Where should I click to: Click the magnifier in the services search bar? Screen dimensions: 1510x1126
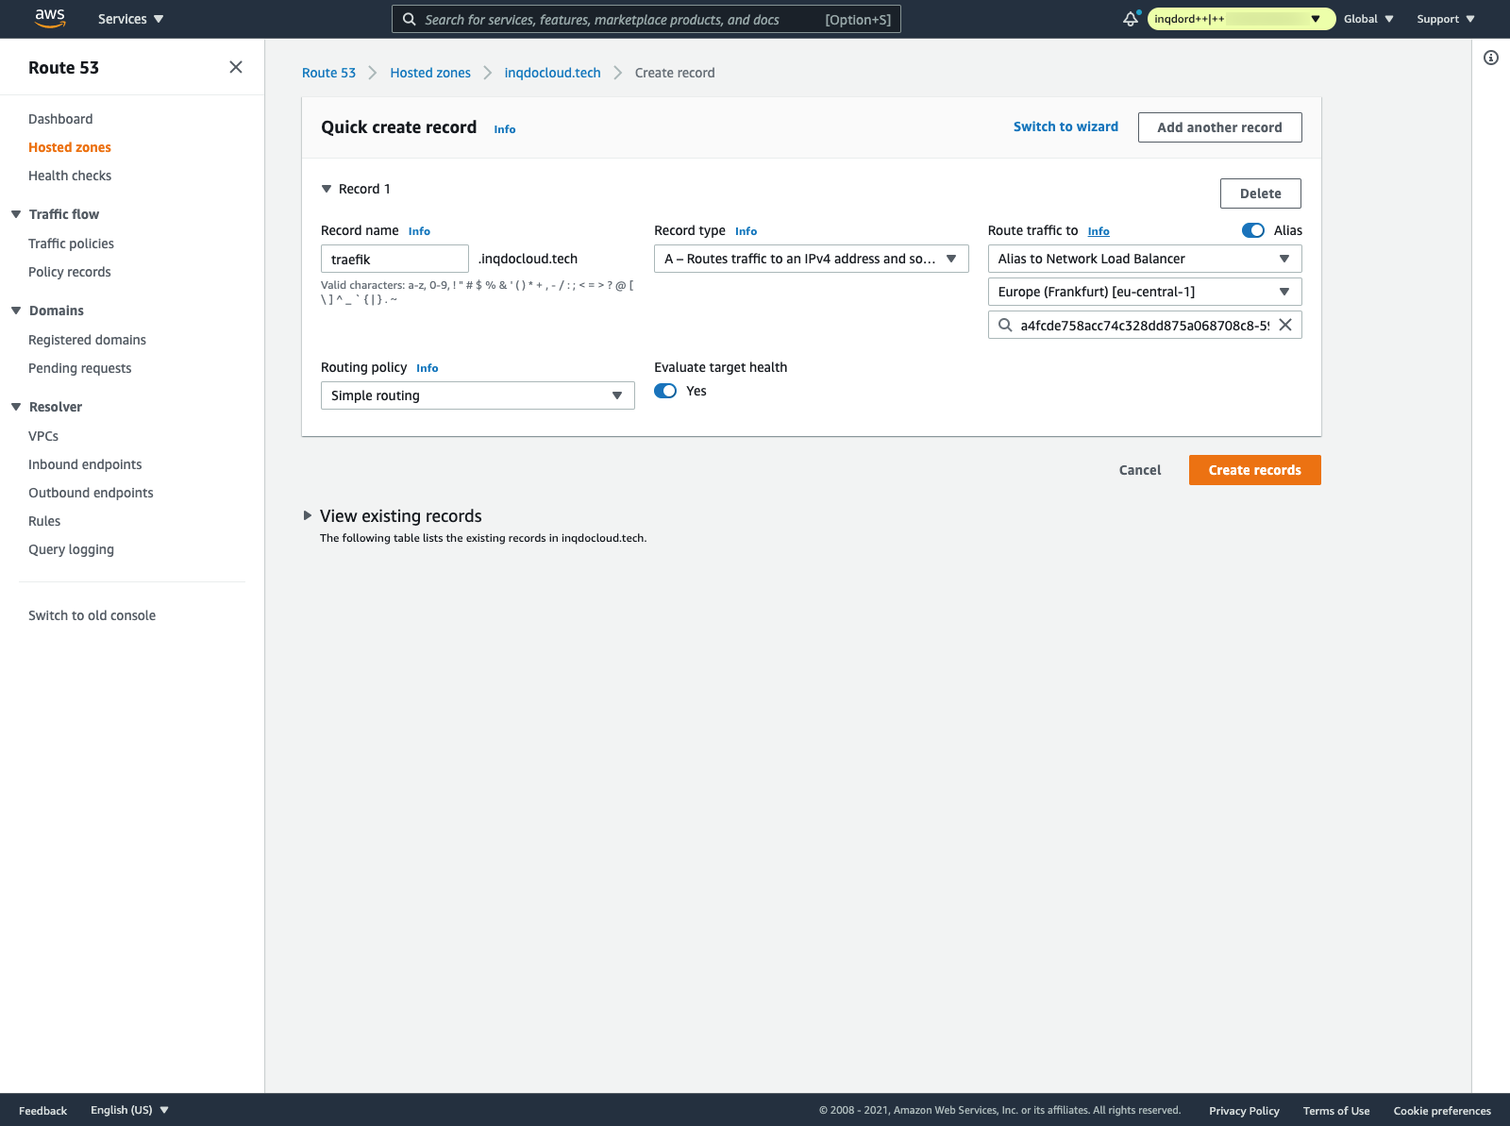tap(409, 19)
